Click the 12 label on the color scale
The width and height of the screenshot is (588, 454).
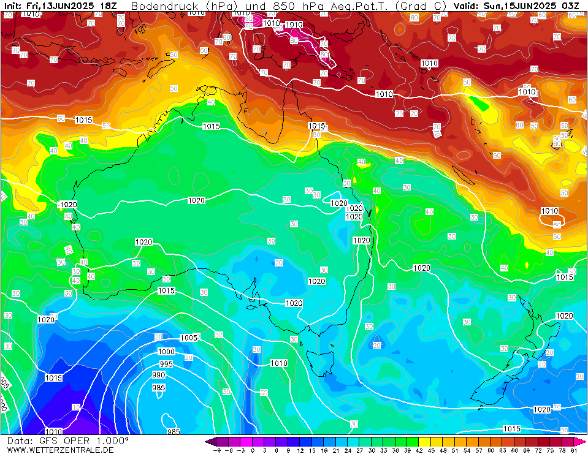[x=300, y=450]
